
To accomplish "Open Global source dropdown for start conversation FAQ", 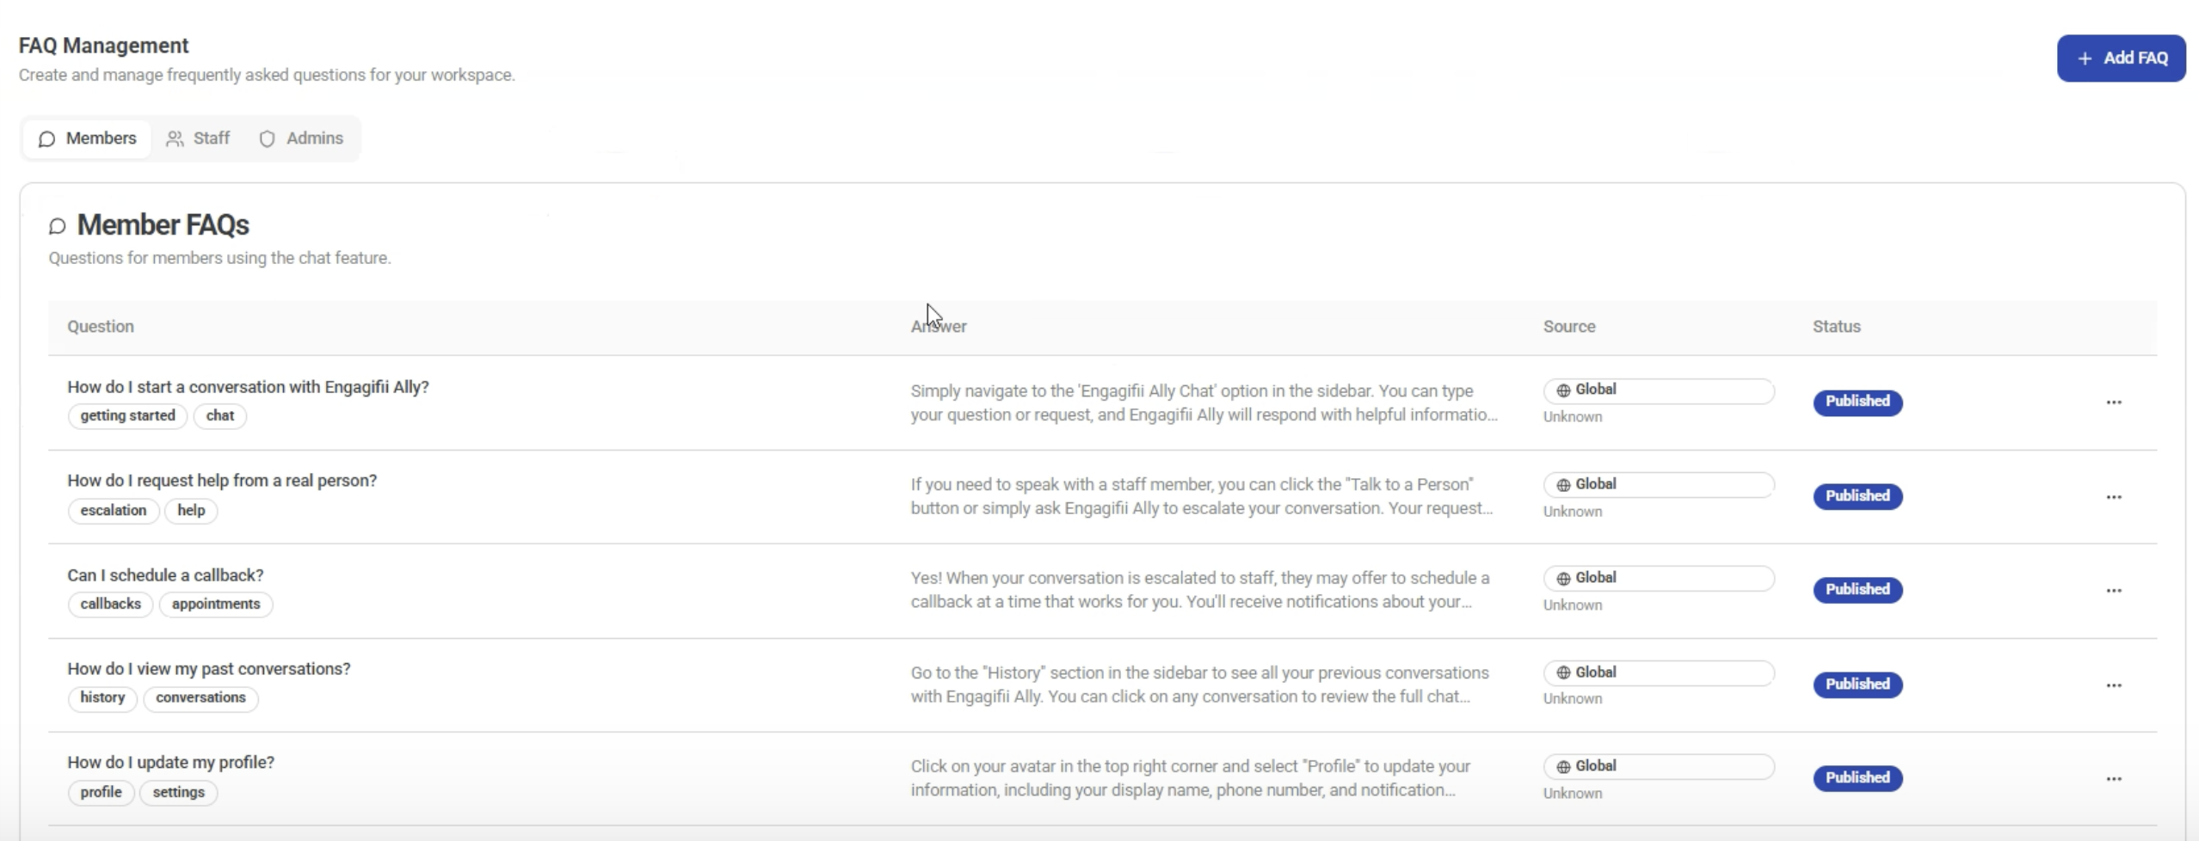I will click(x=1658, y=390).
